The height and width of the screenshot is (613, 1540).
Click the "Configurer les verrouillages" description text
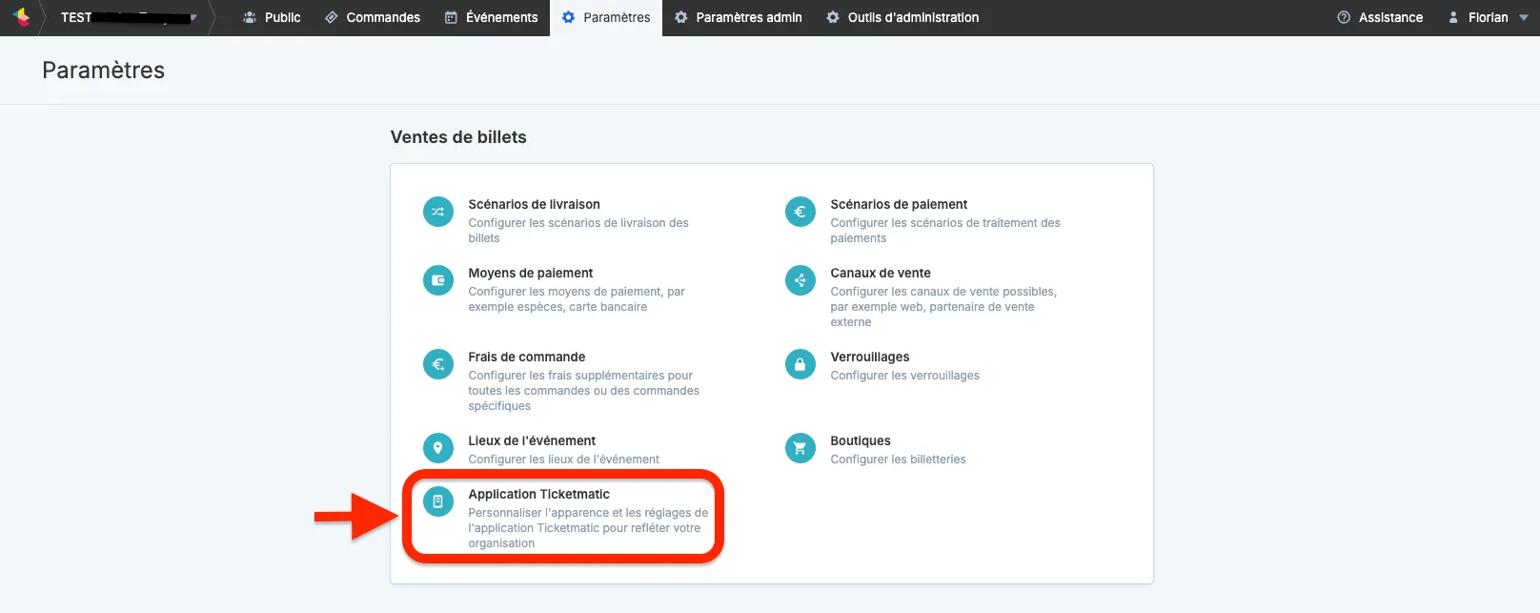click(x=904, y=376)
